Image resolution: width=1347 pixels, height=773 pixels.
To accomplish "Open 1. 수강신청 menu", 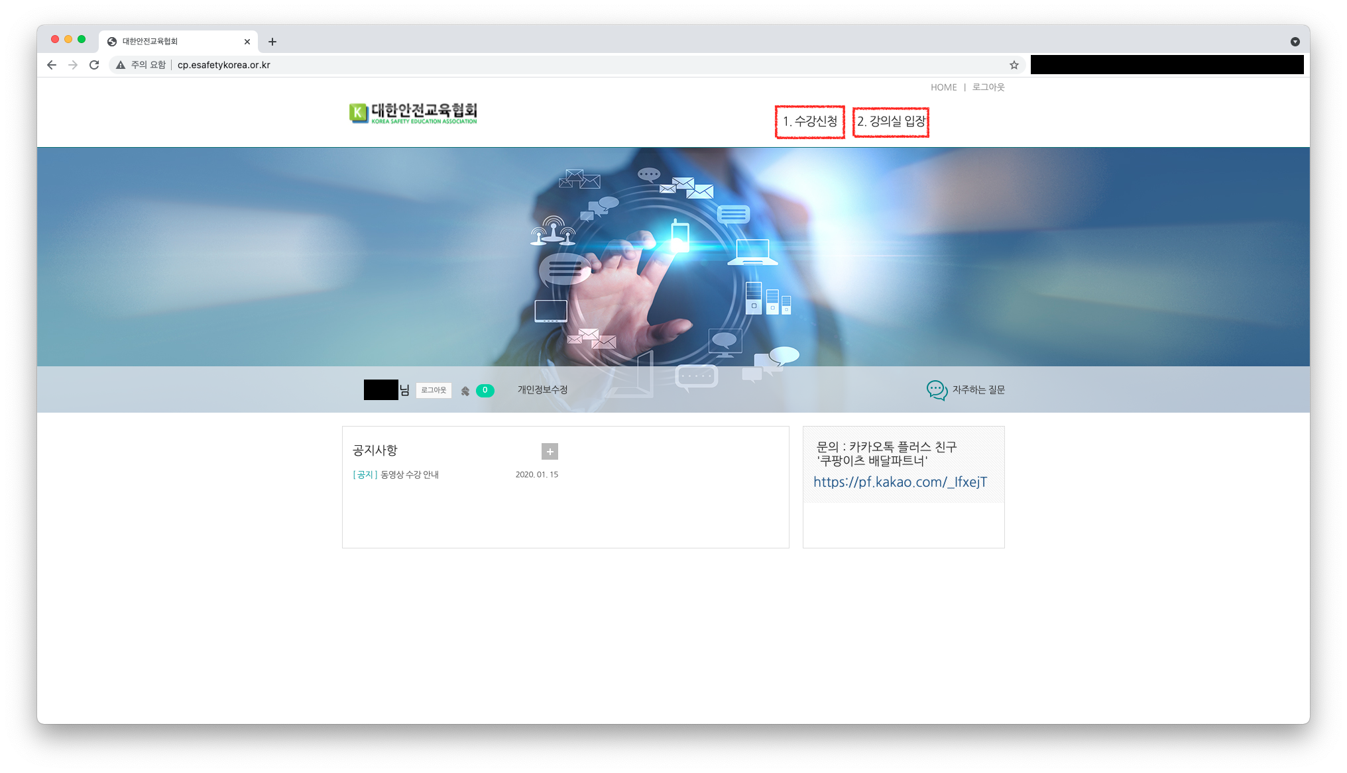I will coord(809,121).
